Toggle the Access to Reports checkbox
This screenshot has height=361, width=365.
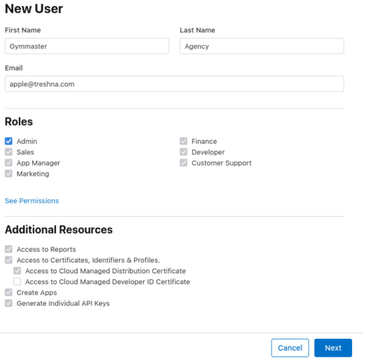8,249
